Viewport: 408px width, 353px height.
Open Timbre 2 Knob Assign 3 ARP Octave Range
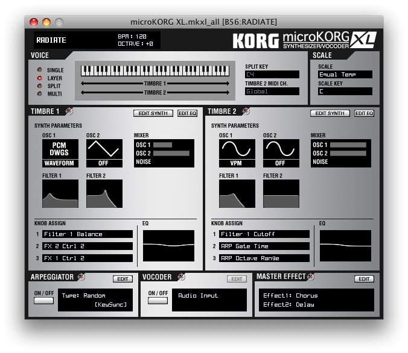pos(264,258)
